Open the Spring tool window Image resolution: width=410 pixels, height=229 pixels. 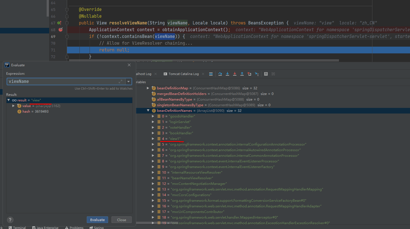tap(97, 228)
